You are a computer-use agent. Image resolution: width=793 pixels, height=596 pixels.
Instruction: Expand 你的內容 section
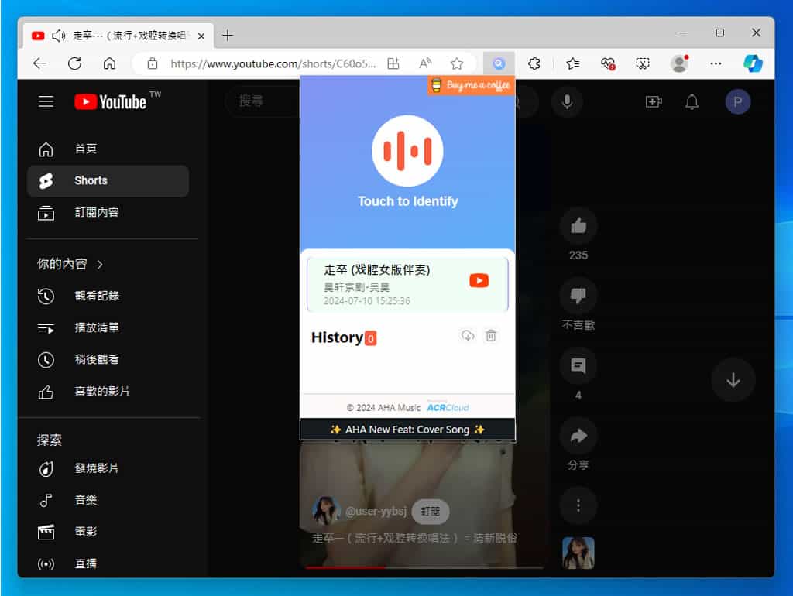coord(70,264)
